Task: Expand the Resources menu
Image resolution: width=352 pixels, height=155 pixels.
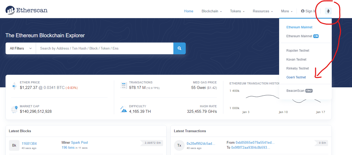Action: coord(263,11)
